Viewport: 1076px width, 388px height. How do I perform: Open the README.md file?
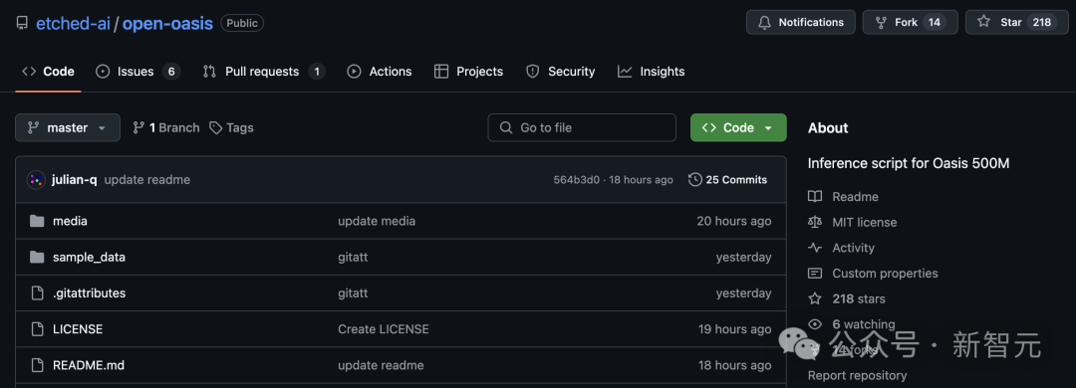coord(89,365)
